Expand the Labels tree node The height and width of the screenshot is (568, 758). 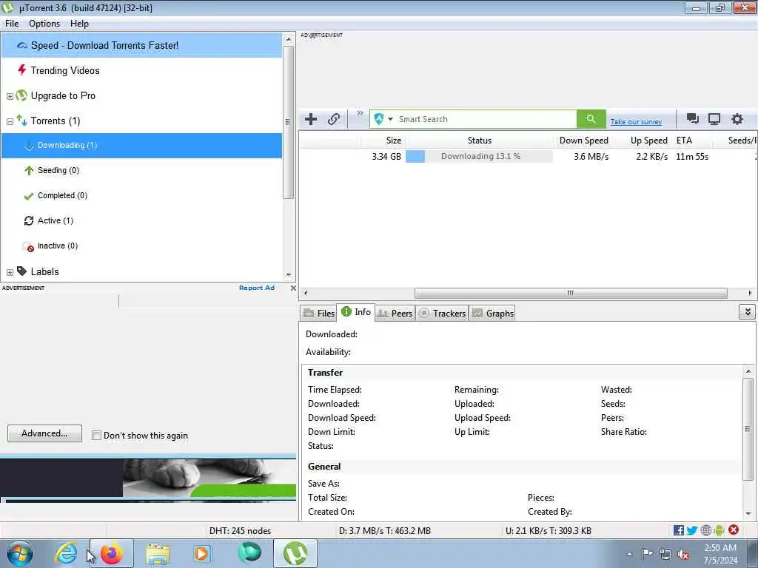pyautogui.click(x=10, y=272)
